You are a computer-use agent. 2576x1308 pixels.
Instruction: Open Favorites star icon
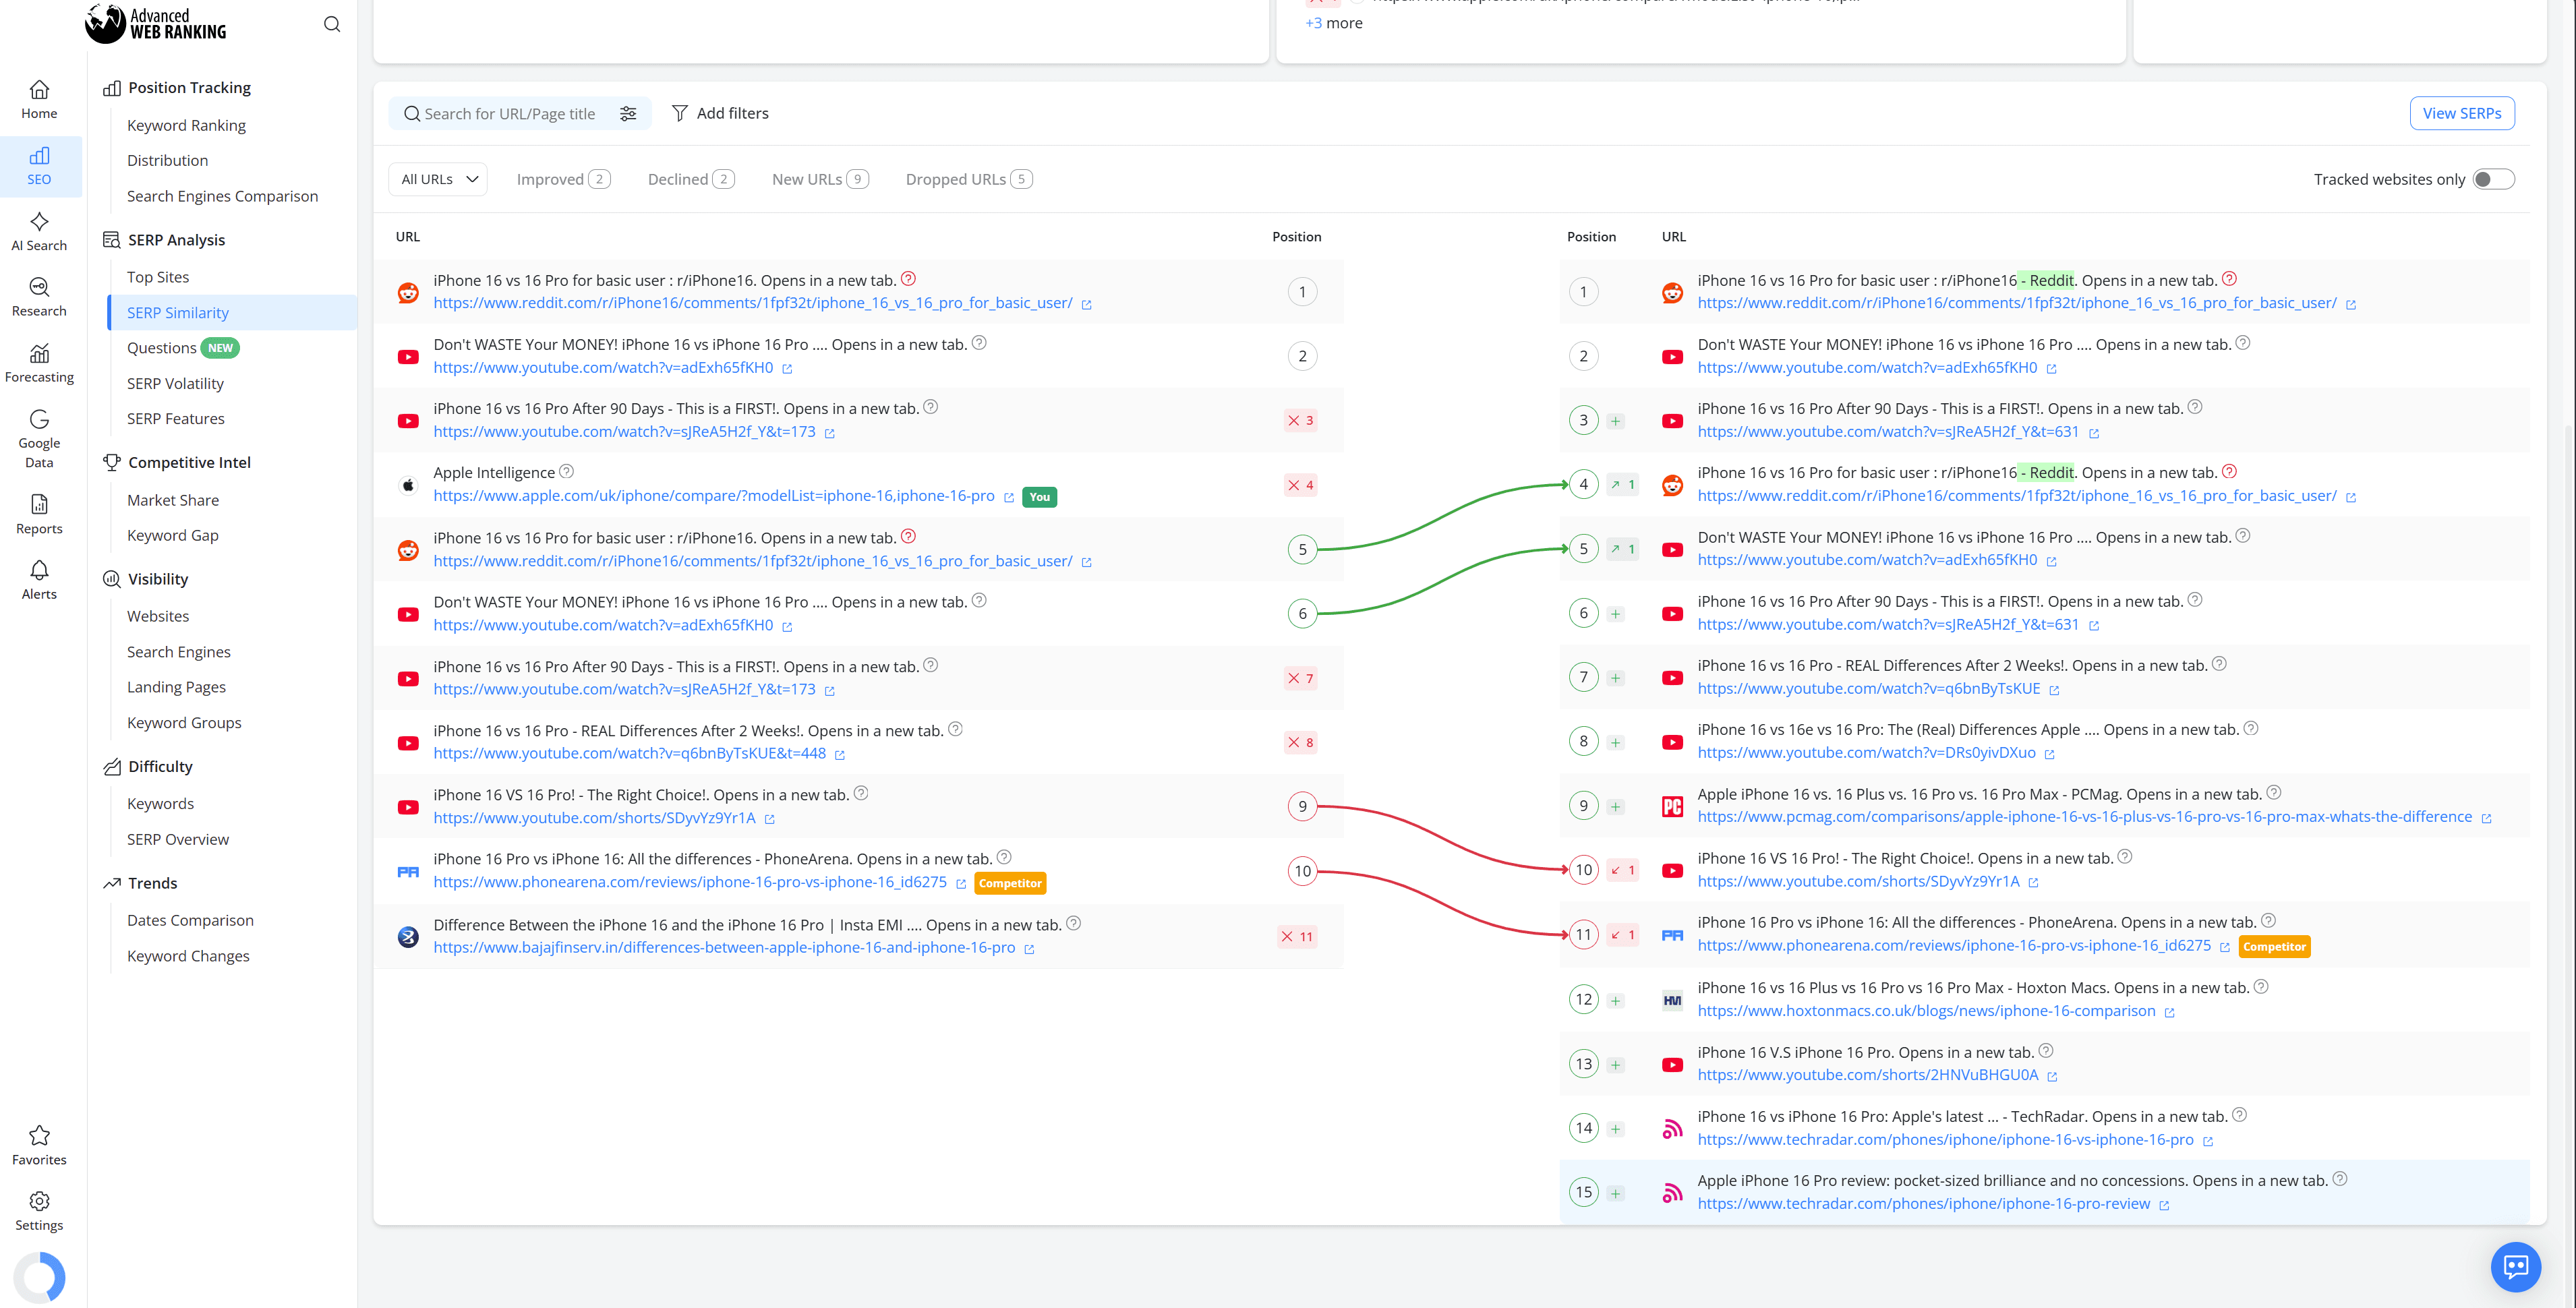(x=39, y=1145)
